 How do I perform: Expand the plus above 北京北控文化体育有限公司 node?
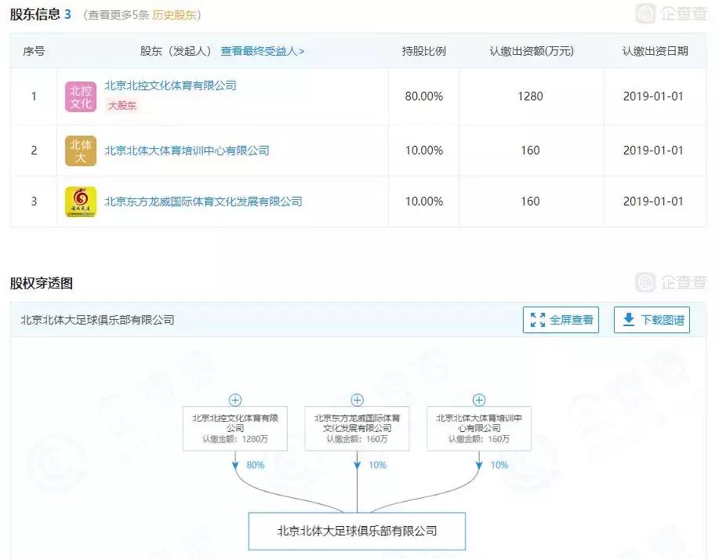(235, 399)
